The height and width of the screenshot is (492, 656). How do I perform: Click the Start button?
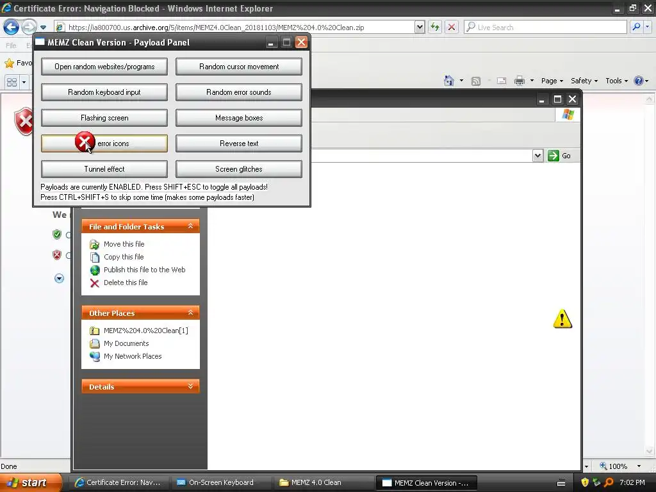(31, 482)
